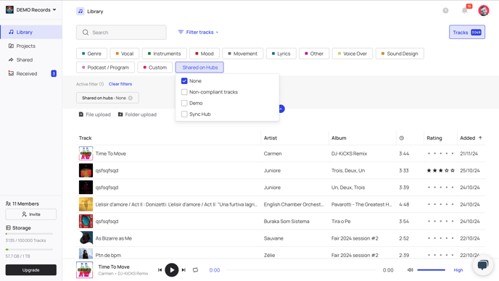Click the duration clock column header

pyautogui.click(x=402, y=138)
